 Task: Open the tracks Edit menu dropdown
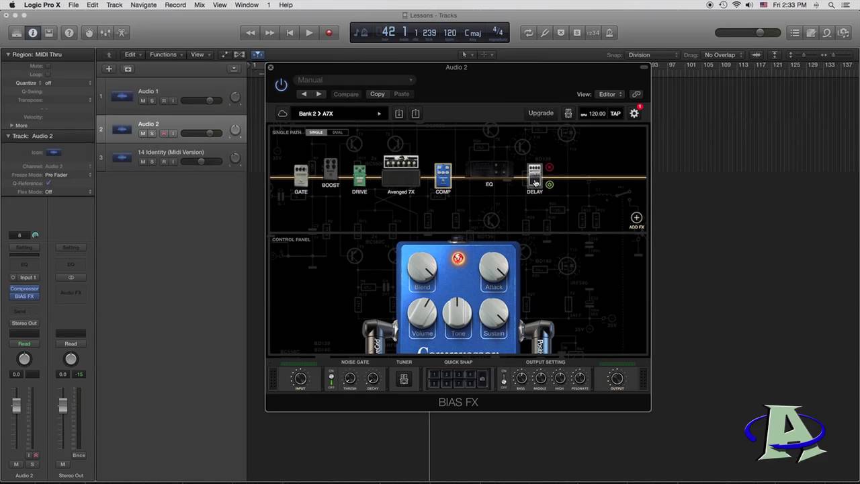pos(132,54)
